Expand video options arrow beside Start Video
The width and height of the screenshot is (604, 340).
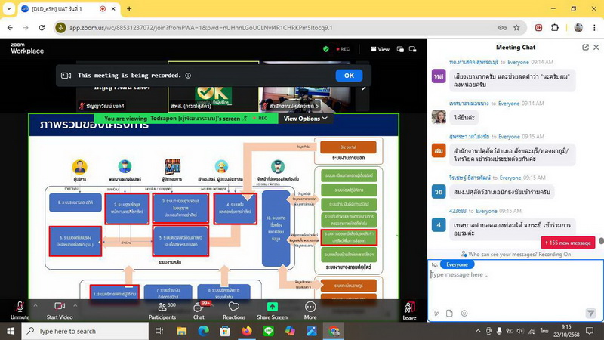tap(75, 304)
